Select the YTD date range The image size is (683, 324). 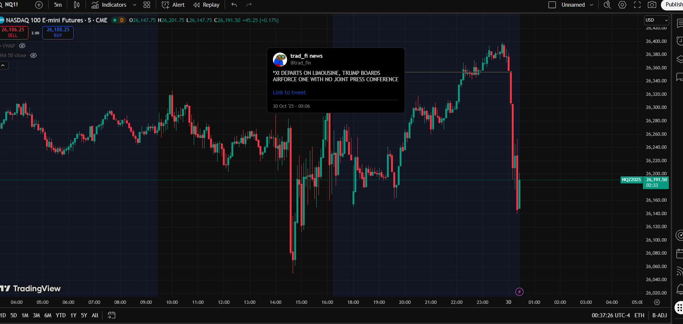tap(61, 315)
